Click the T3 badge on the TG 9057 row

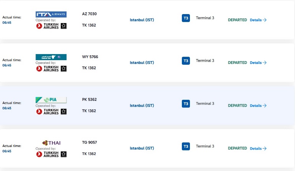[x=186, y=147]
